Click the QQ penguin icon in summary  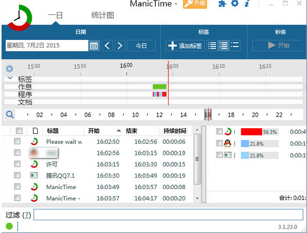point(227,143)
